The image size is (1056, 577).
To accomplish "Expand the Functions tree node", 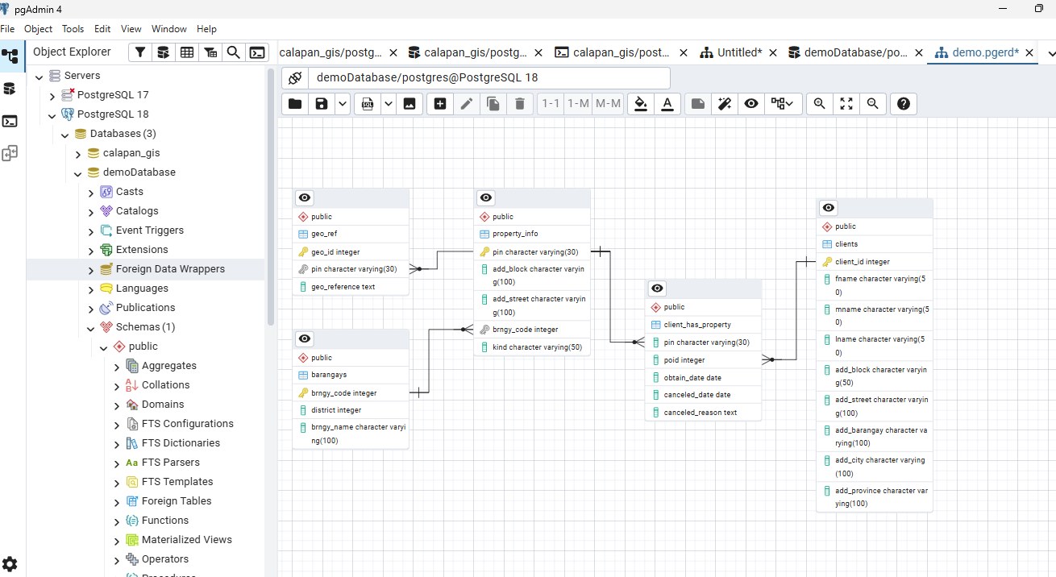I will (x=117, y=521).
